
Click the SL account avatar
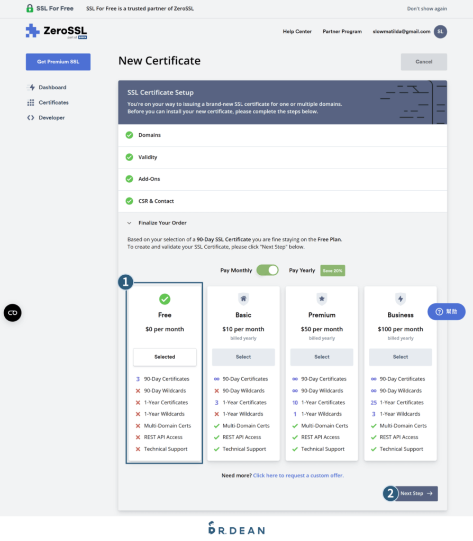(x=440, y=32)
